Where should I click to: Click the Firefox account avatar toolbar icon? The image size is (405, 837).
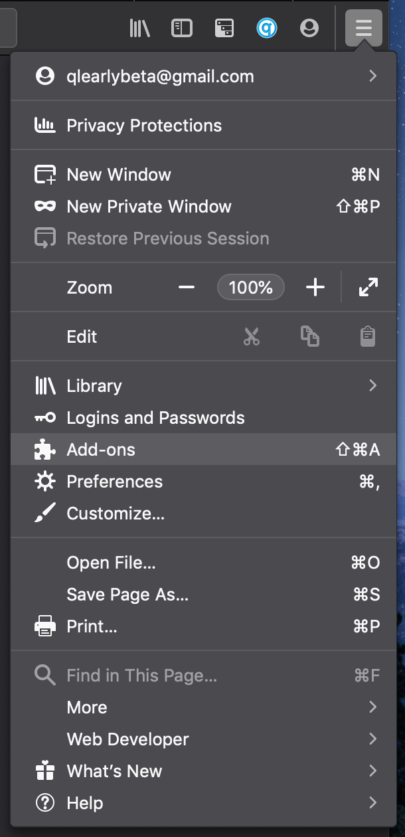(309, 28)
